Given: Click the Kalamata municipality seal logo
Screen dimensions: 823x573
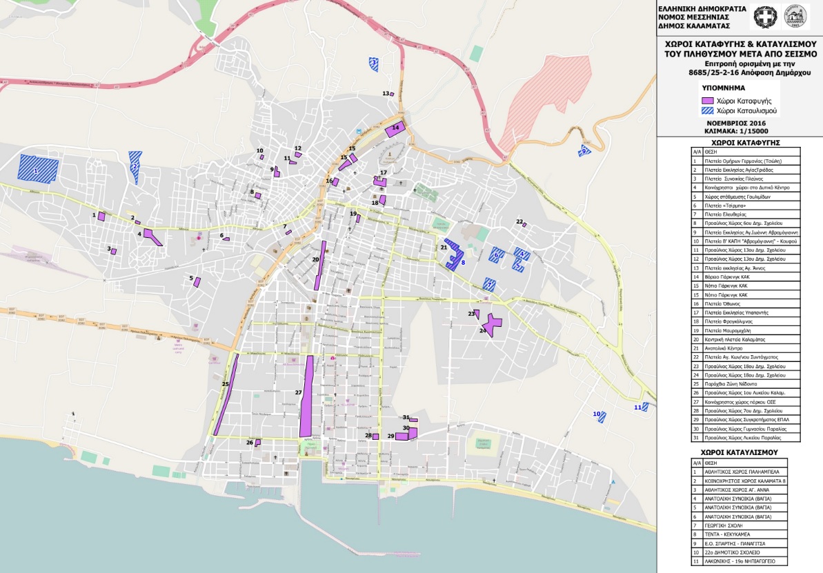Looking at the screenshot, I should (x=796, y=17).
